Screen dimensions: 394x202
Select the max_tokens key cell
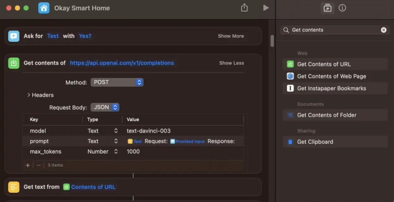[x=46, y=152]
